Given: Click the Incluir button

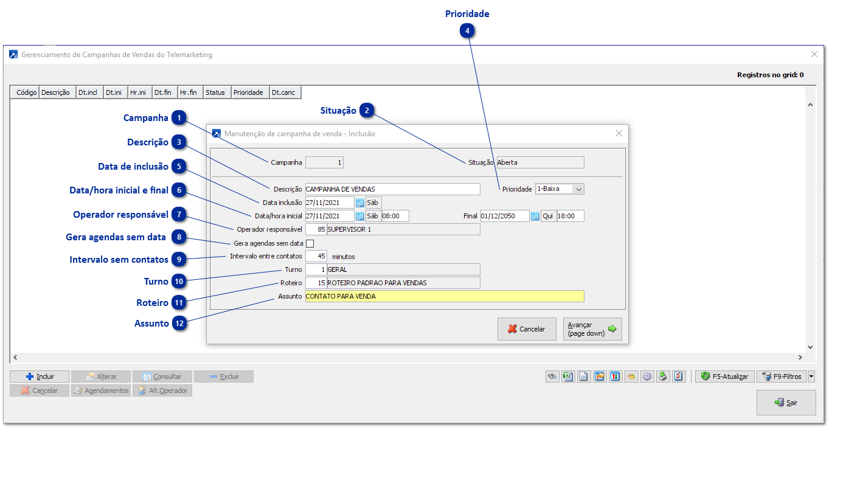Looking at the screenshot, I should tap(40, 376).
